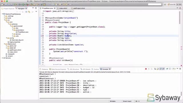Maximize the Navigator panel
Image resolution: width=183 pixels, height=103 pixels.
click(x=36, y=8)
